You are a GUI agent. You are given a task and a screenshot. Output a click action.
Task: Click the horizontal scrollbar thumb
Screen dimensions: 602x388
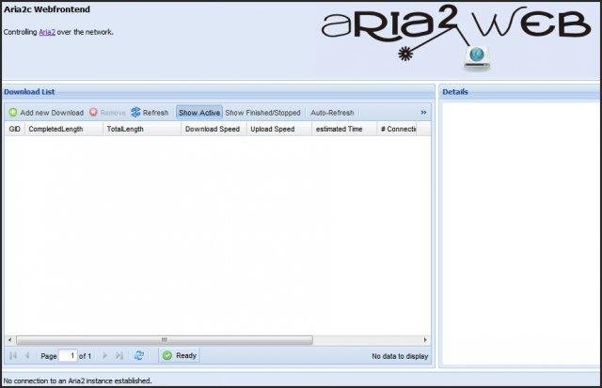click(x=165, y=340)
